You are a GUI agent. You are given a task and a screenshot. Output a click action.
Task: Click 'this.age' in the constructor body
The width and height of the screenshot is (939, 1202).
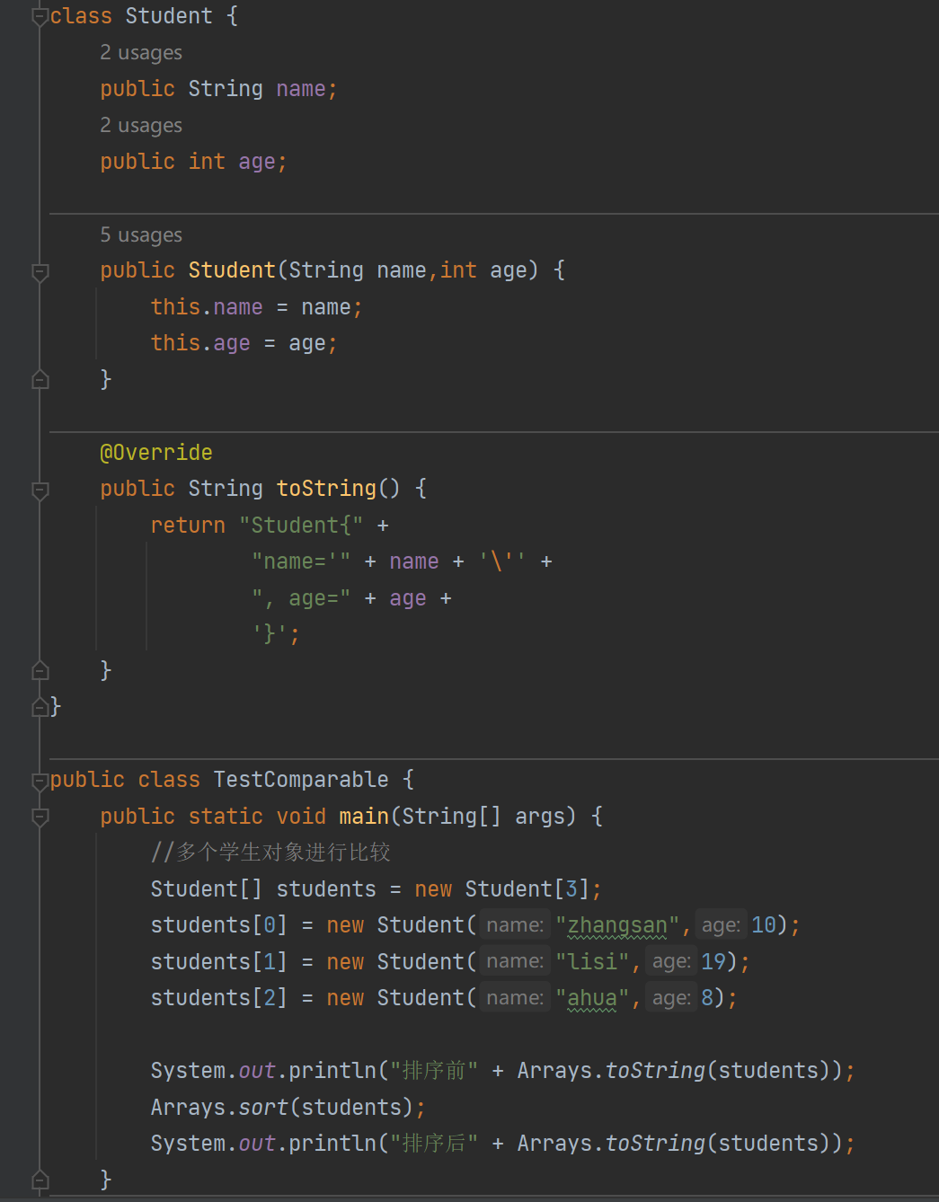click(200, 343)
